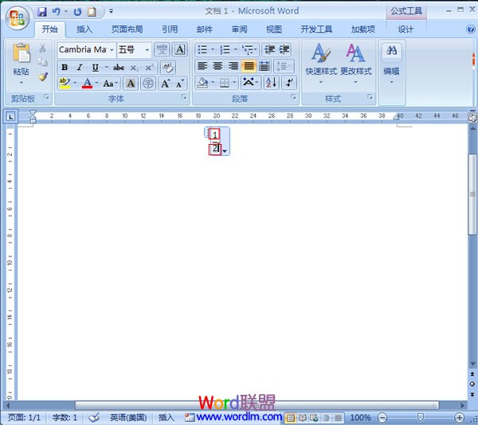Click the Format Painter brush icon
This screenshot has width=478, height=425.
click(x=42, y=77)
